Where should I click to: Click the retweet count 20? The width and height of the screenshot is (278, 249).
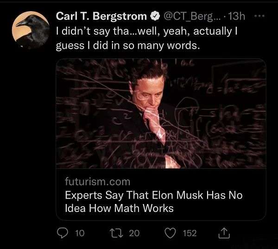pyautogui.click(x=134, y=233)
